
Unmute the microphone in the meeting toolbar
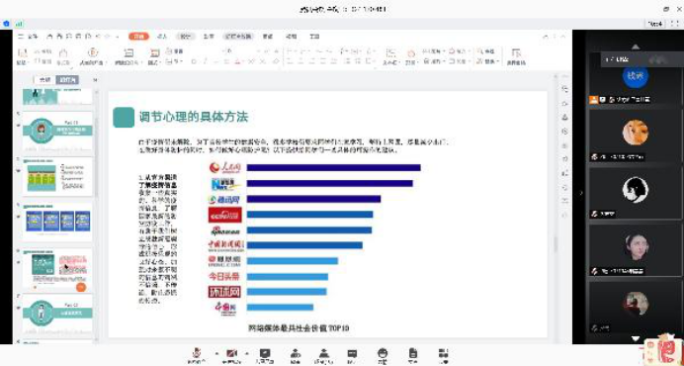197,353
